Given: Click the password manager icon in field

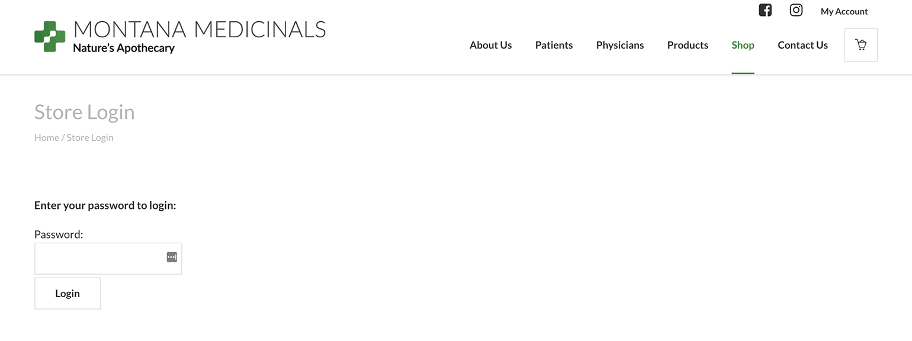Looking at the screenshot, I should 172,257.
